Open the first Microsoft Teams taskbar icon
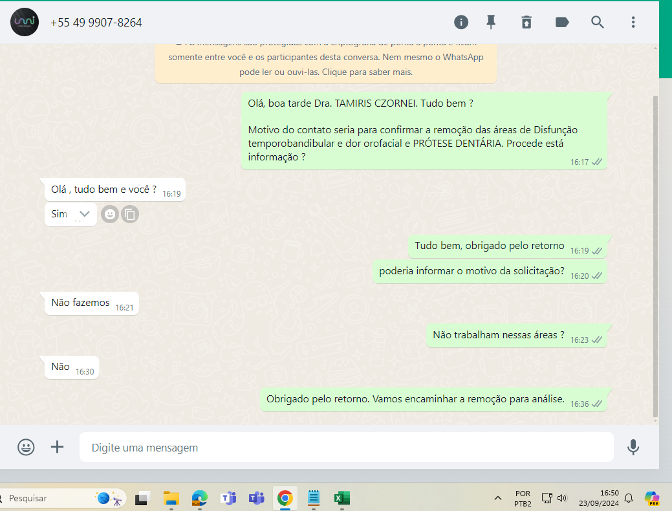The height and width of the screenshot is (511, 672). pyautogui.click(x=228, y=498)
